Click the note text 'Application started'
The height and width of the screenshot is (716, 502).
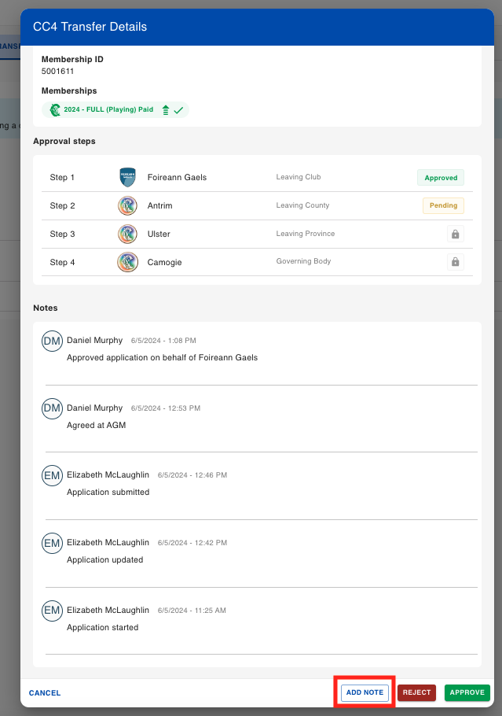(x=103, y=627)
